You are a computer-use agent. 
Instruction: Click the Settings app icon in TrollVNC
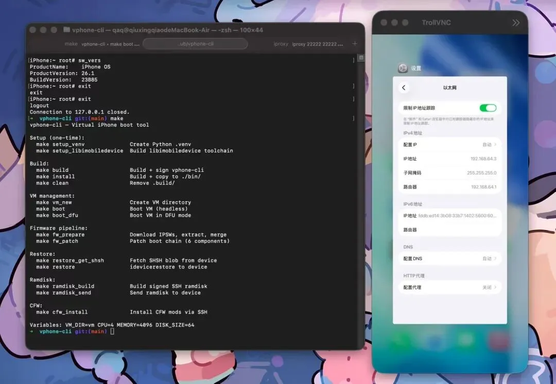click(x=403, y=68)
